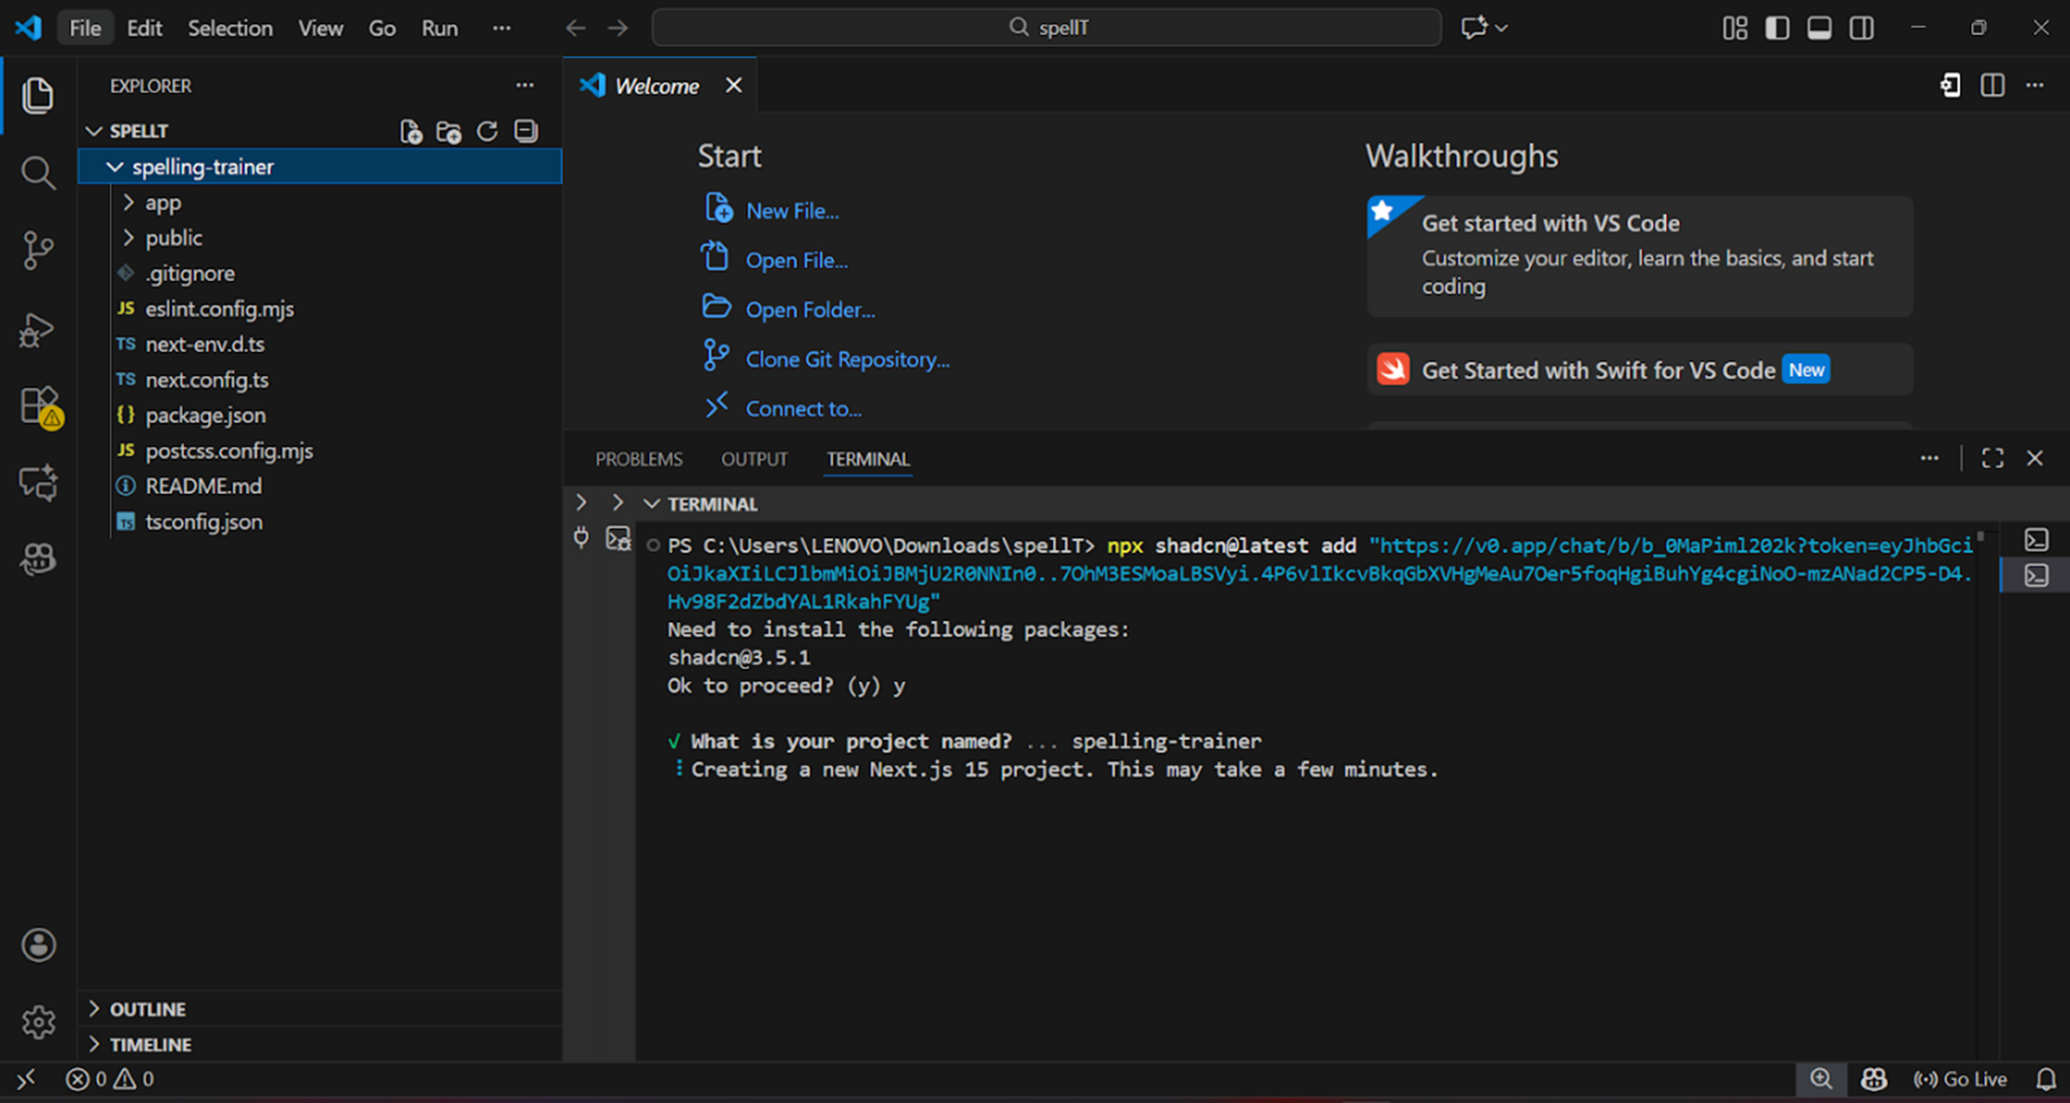Click the Clone Git Repository link

pos(847,359)
